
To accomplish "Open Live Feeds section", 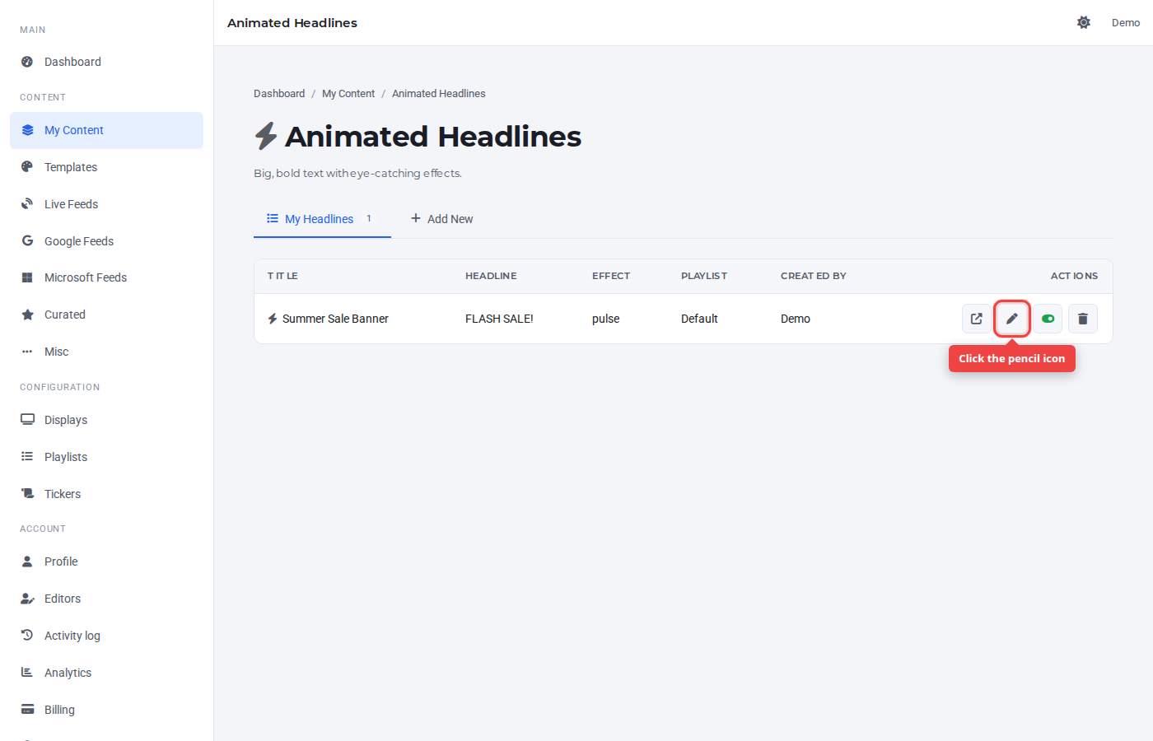I will coord(106,204).
